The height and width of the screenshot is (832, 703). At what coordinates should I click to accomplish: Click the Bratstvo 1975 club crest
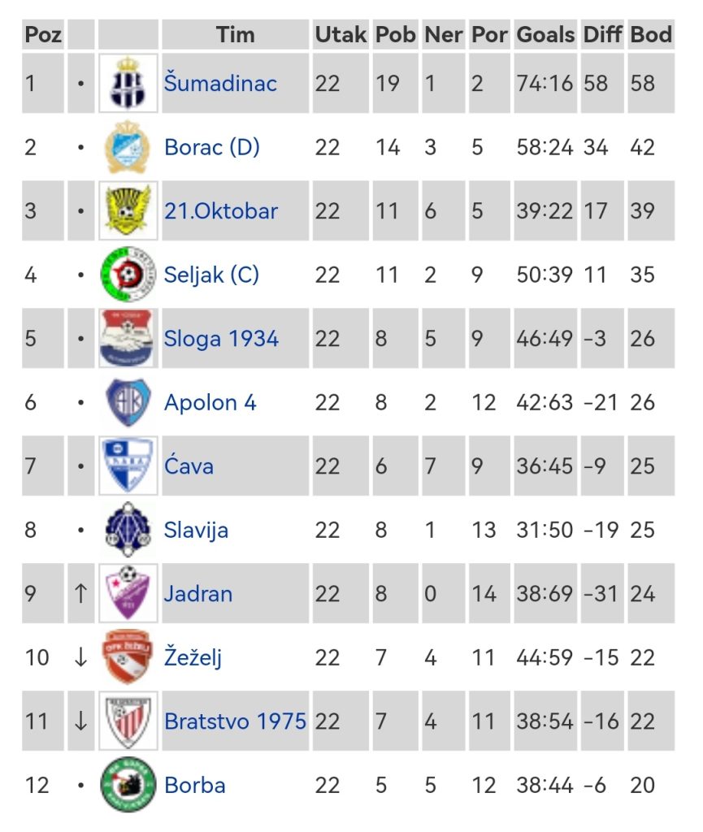point(128,721)
